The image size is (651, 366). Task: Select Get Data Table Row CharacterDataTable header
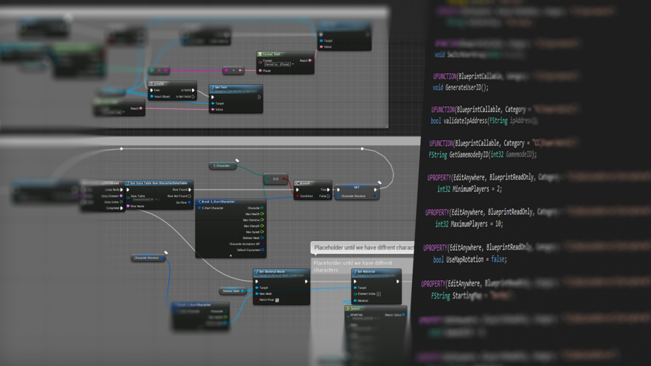click(x=159, y=183)
